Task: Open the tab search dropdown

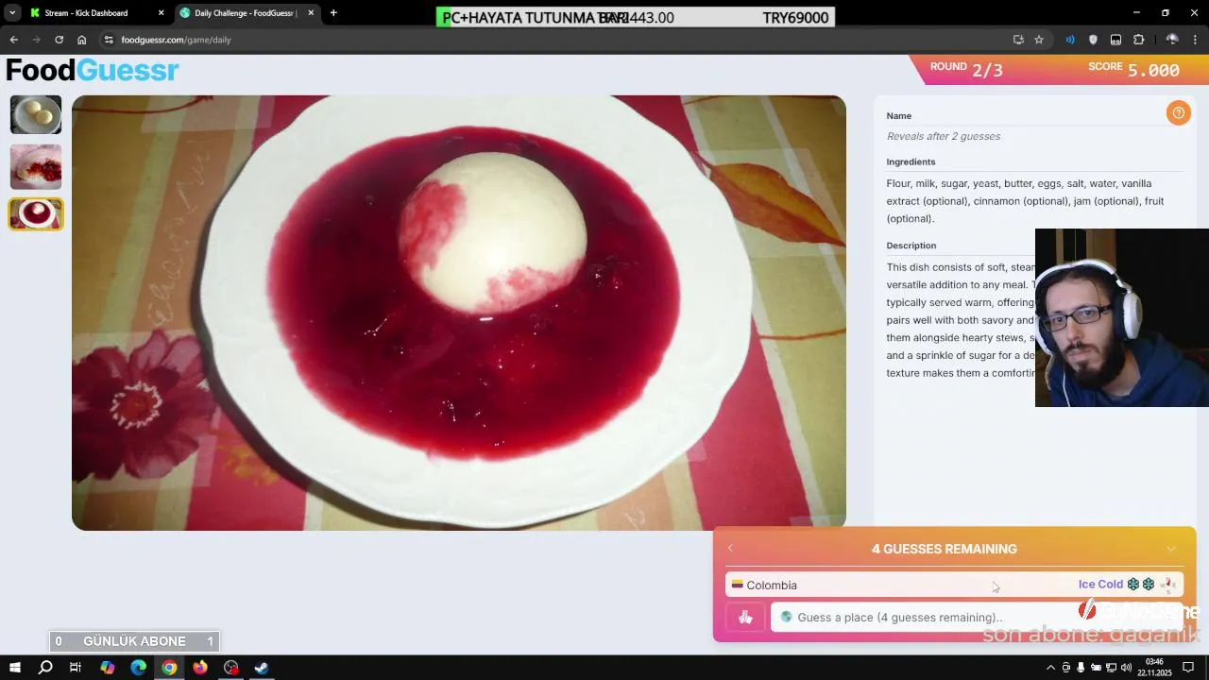Action: (12, 13)
